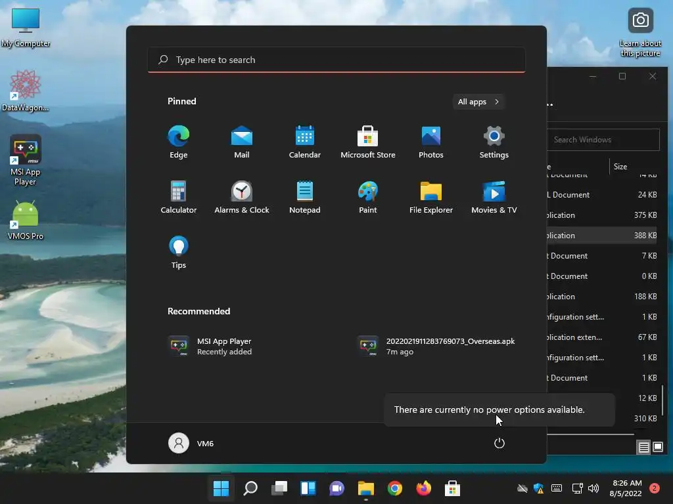Click the Search Windows box in File Explorer
Image resolution: width=673 pixels, height=504 pixels.
point(603,140)
